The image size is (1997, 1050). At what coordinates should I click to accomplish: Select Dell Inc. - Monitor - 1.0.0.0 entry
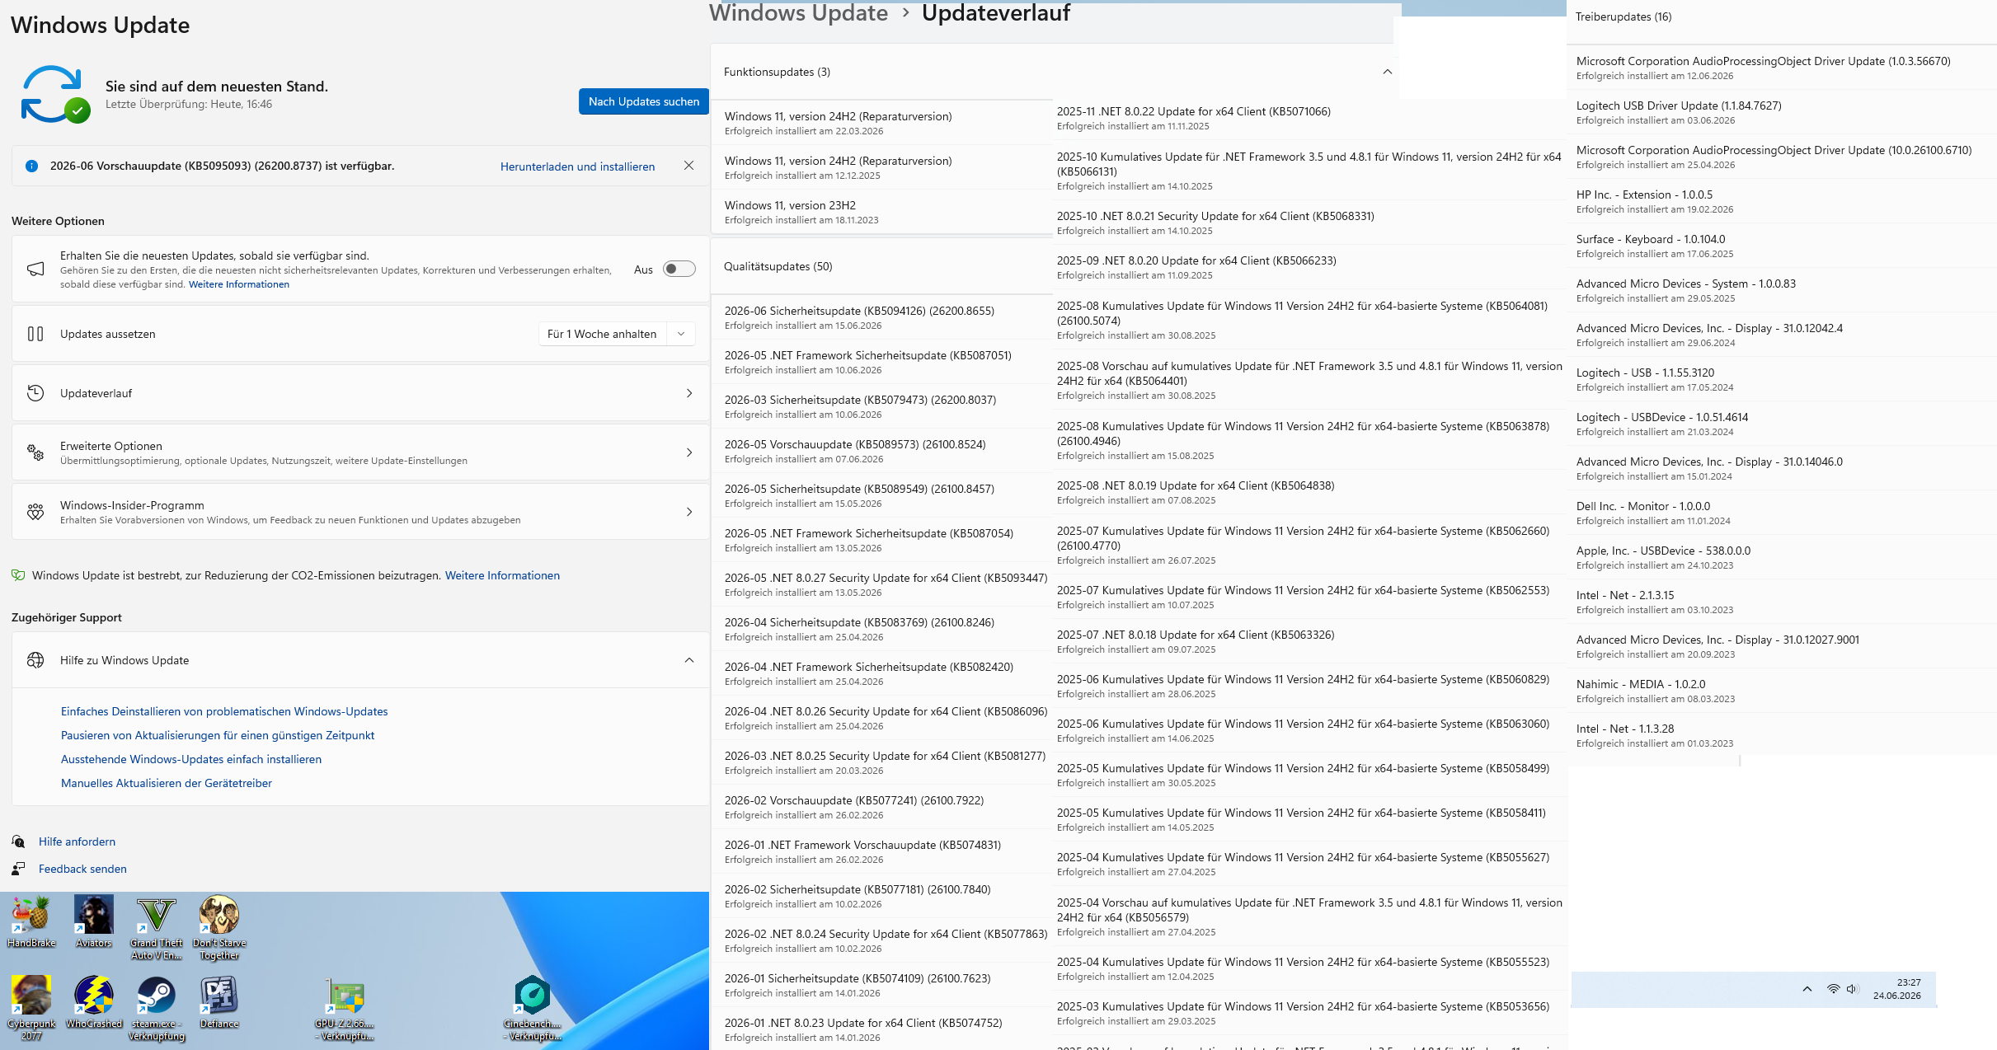tap(1781, 513)
